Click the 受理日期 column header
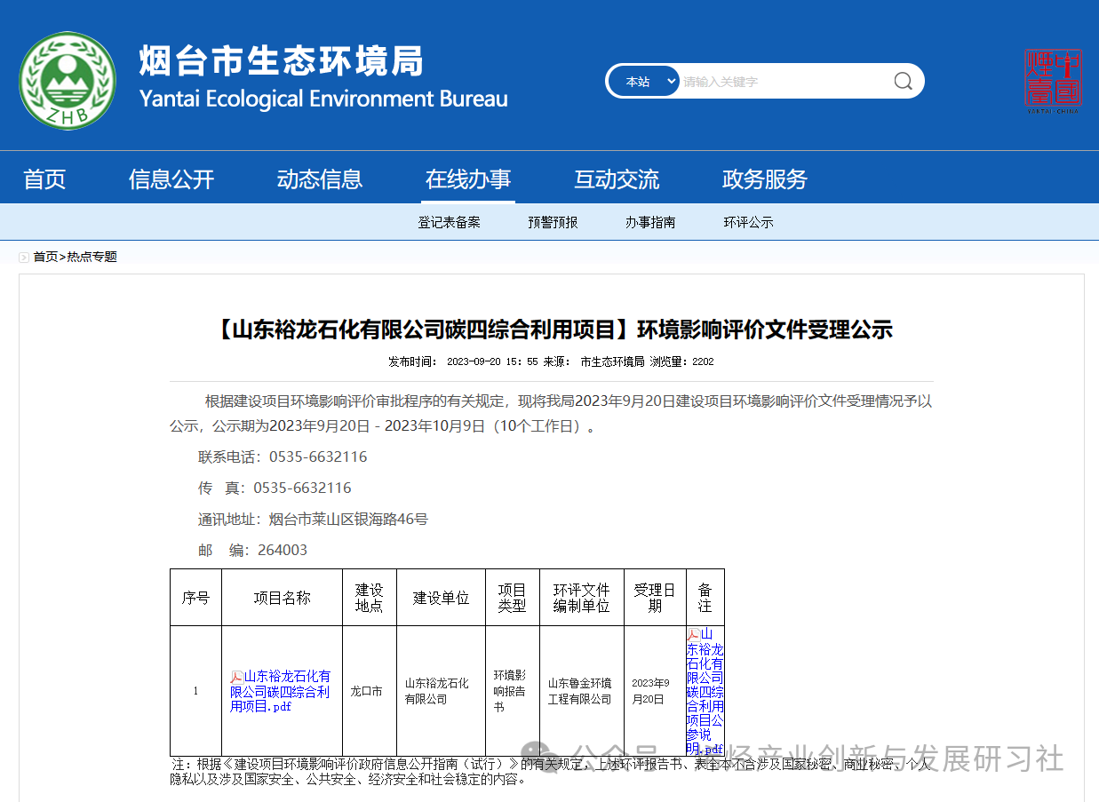The image size is (1099, 802). point(655,598)
